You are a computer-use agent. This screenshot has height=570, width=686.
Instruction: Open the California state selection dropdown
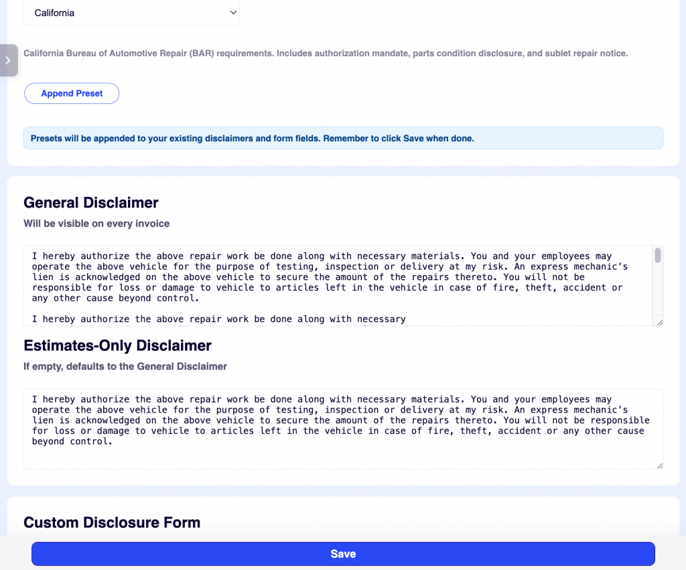coord(131,12)
